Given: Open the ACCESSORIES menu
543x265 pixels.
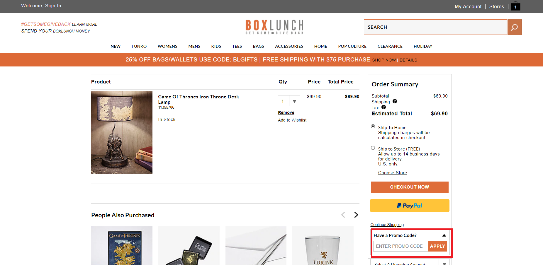Looking at the screenshot, I should pos(289,46).
